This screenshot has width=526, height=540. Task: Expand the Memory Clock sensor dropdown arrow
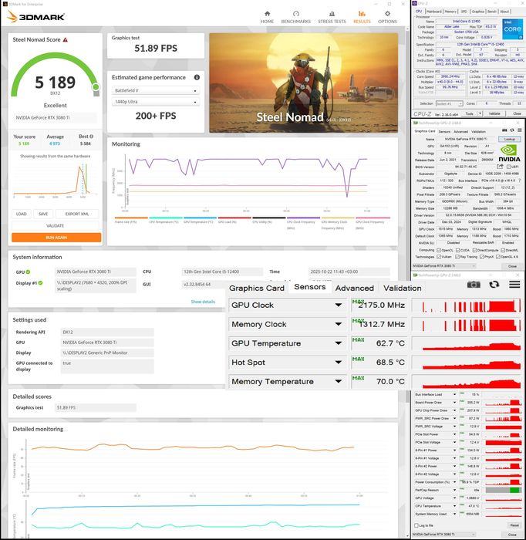pos(339,324)
